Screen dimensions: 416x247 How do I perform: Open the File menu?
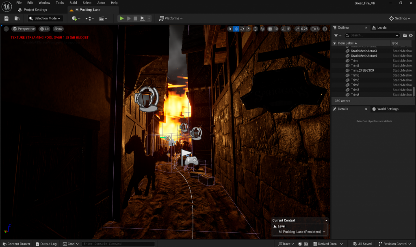pos(19,3)
